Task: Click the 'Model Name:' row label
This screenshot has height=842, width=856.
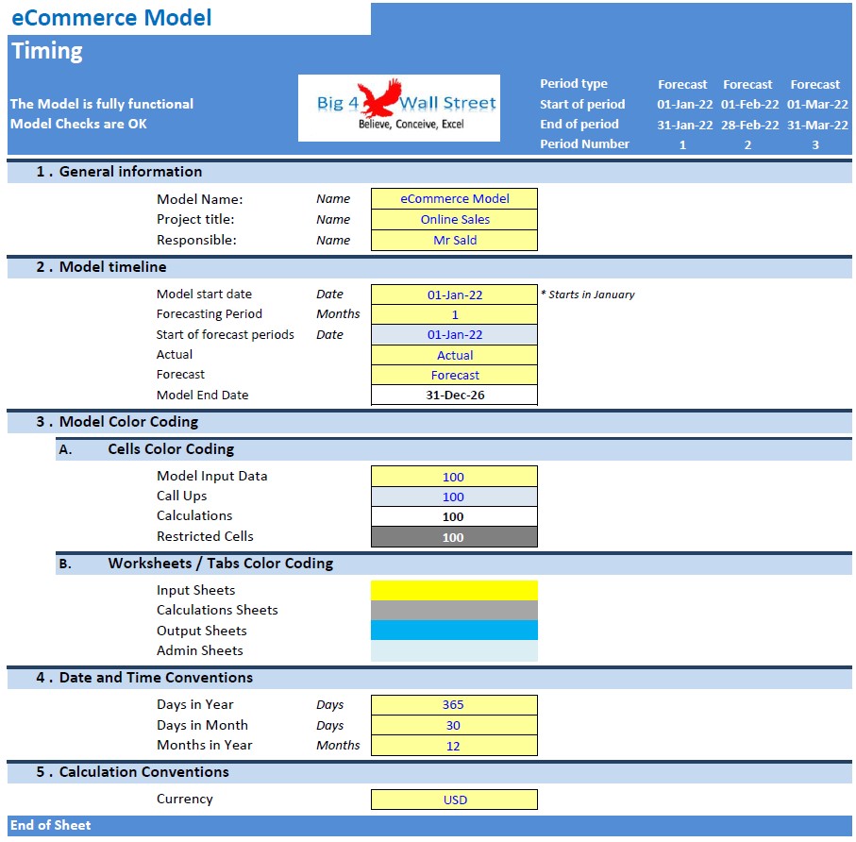Action: [199, 199]
